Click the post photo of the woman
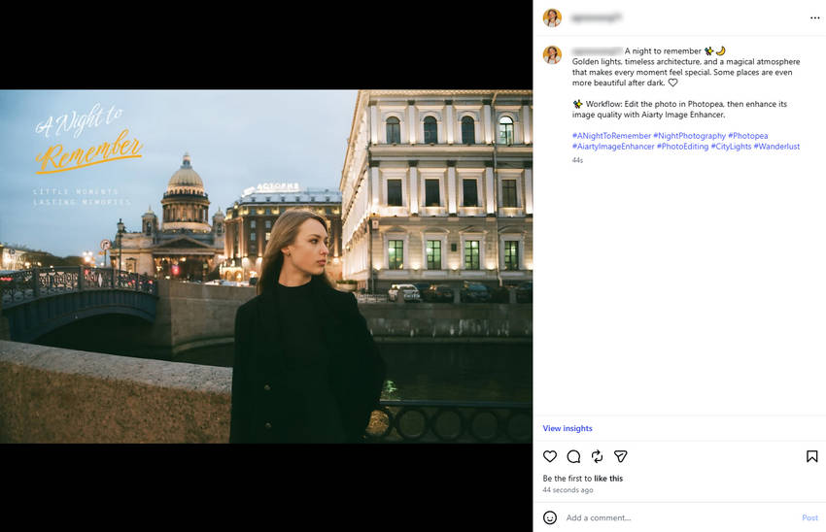The image size is (826, 532). pyautogui.click(x=266, y=266)
